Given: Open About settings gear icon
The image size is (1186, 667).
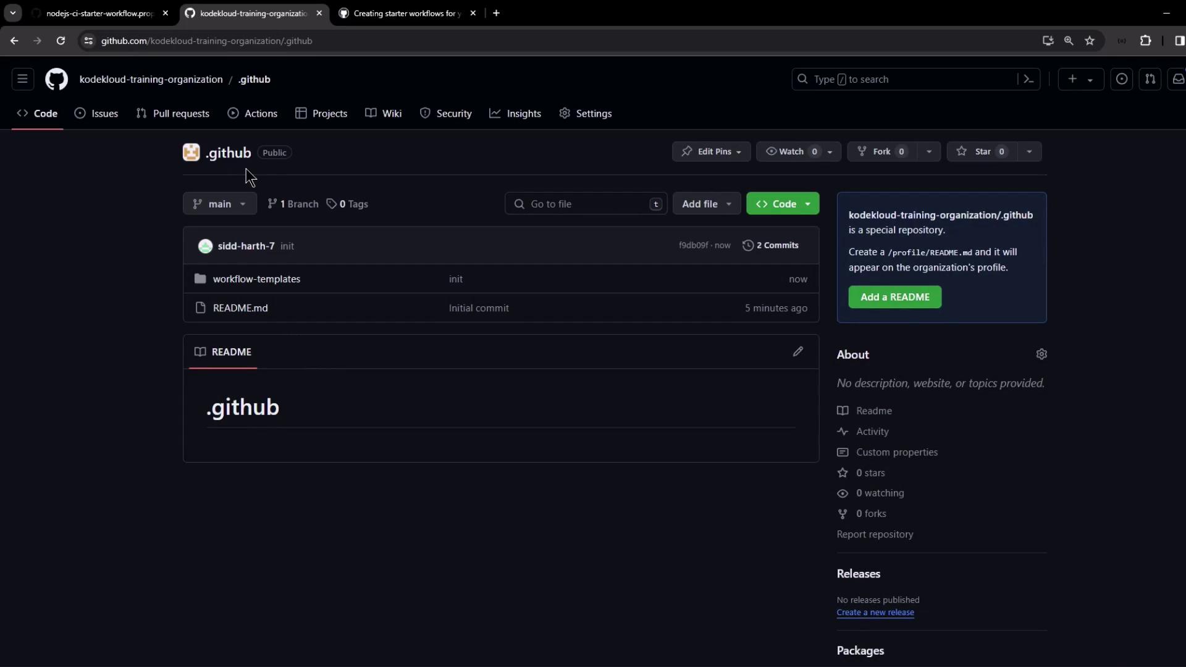Looking at the screenshot, I should click(1041, 354).
